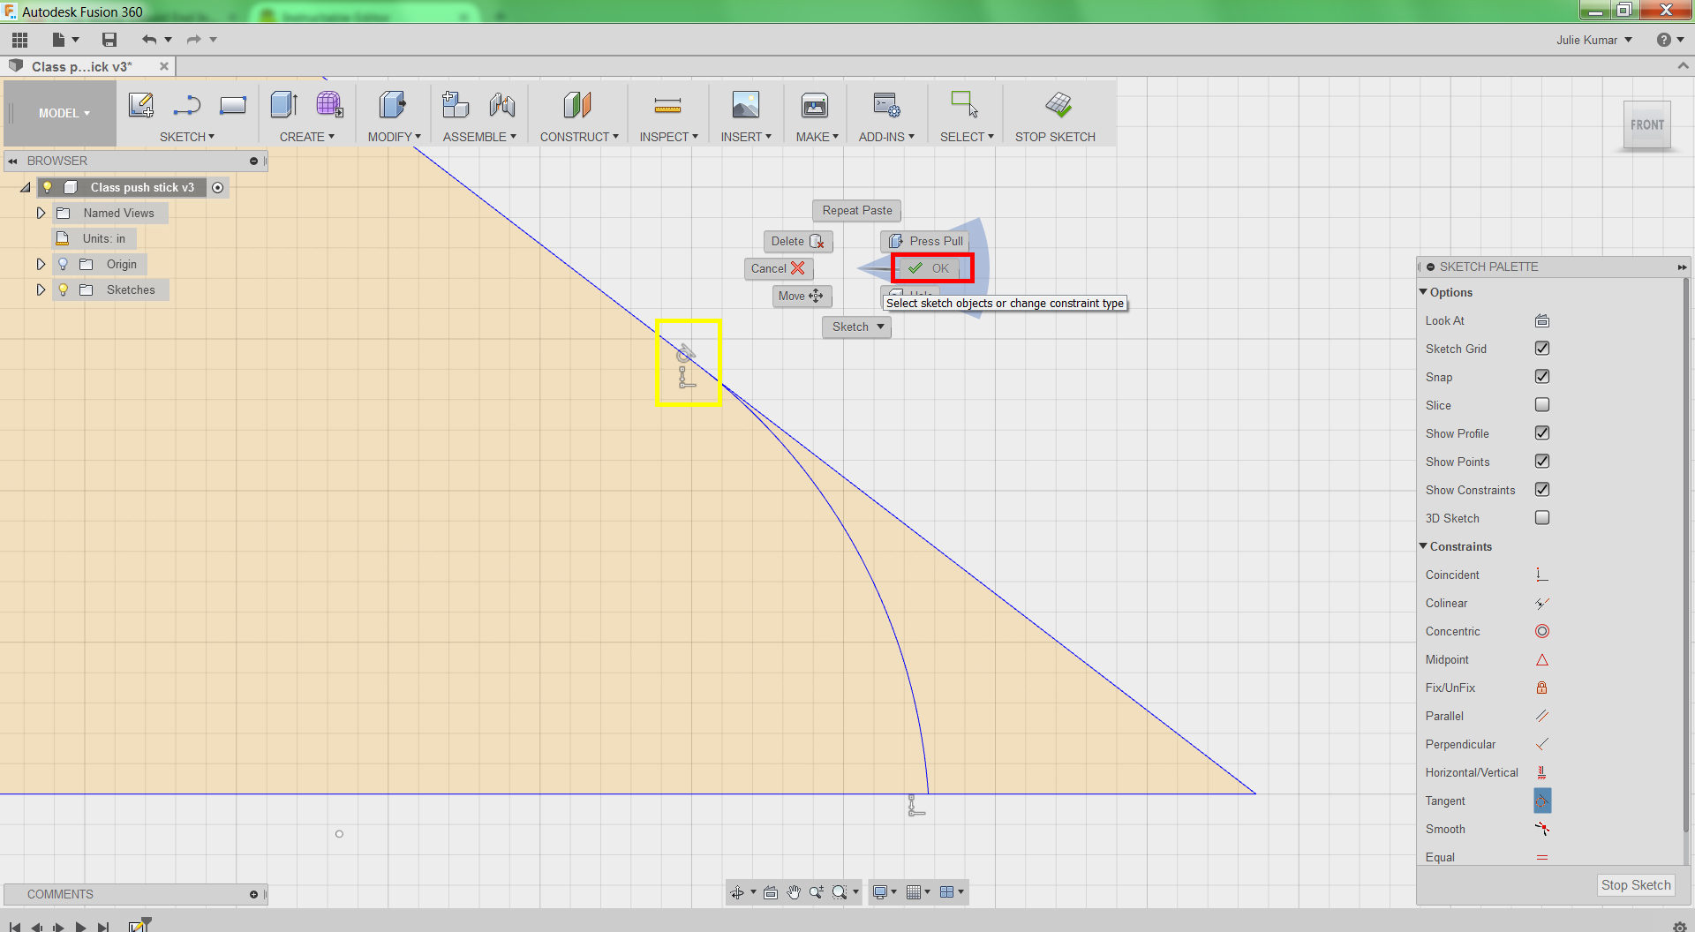Click the Concentric constraint icon

click(x=1542, y=631)
